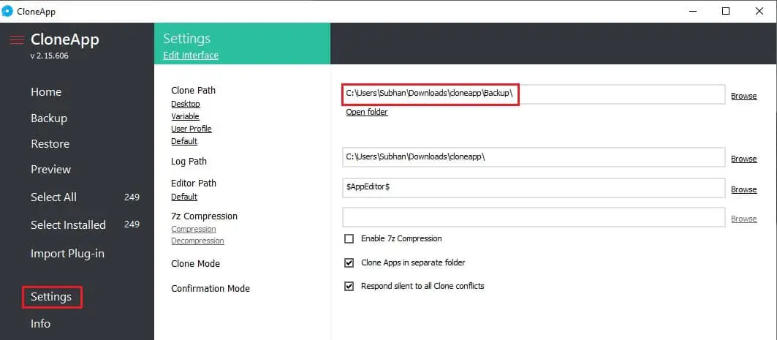Toggle Clone Apps in separate folder
The width and height of the screenshot is (777, 340).
pyautogui.click(x=349, y=262)
